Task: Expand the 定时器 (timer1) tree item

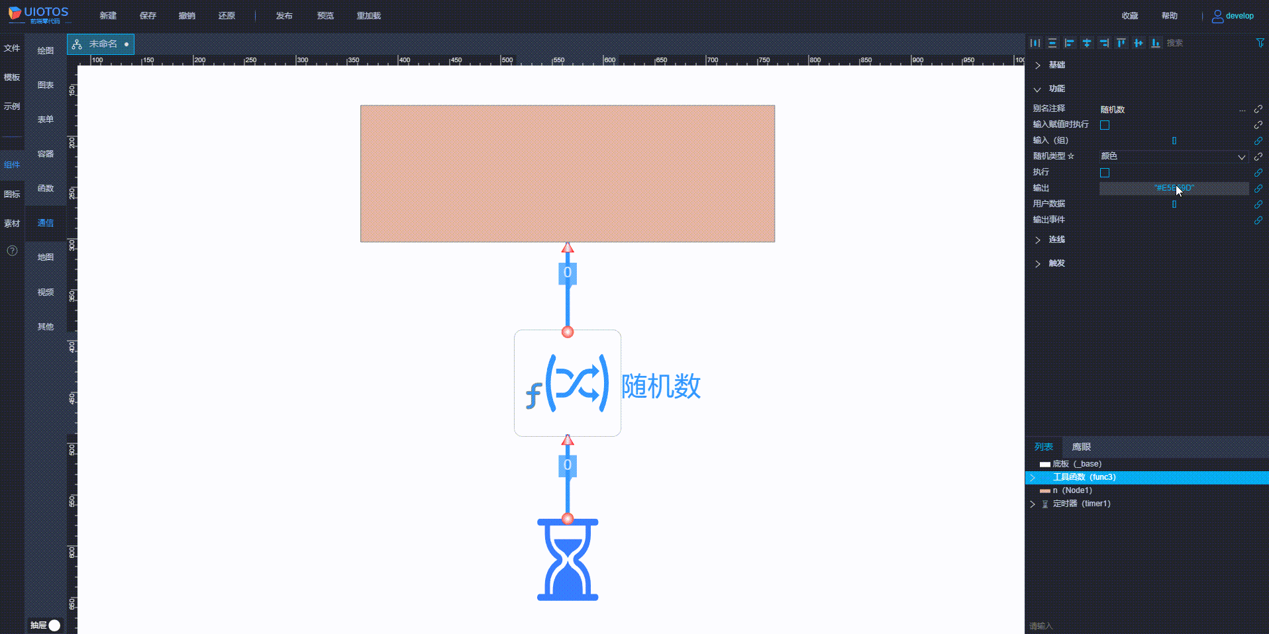Action: (x=1033, y=504)
